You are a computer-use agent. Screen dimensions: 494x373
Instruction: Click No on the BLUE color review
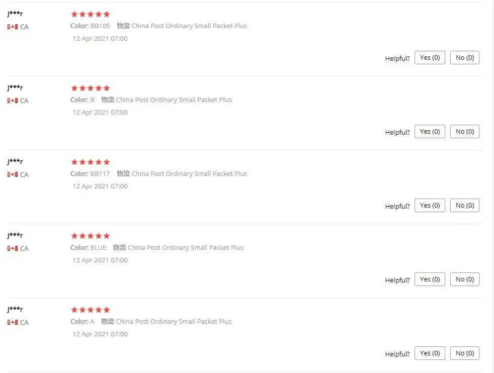pyautogui.click(x=464, y=279)
